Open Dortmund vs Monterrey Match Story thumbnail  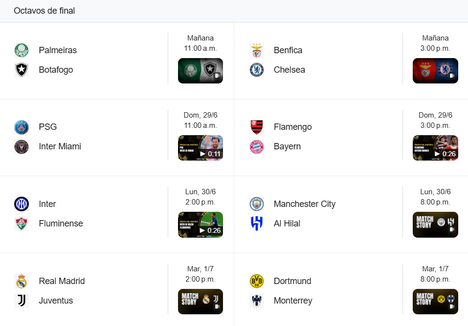tap(435, 302)
